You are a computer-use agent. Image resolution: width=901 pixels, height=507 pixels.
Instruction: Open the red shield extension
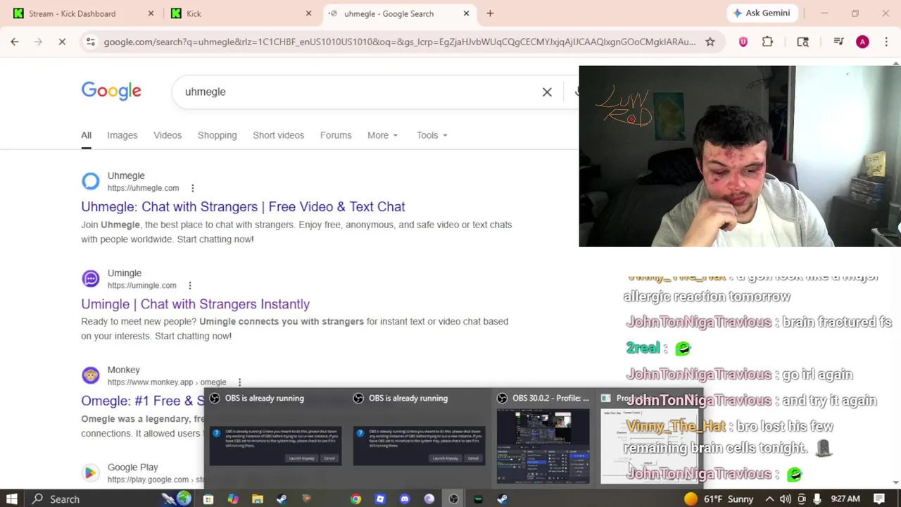tap(743, 42)
